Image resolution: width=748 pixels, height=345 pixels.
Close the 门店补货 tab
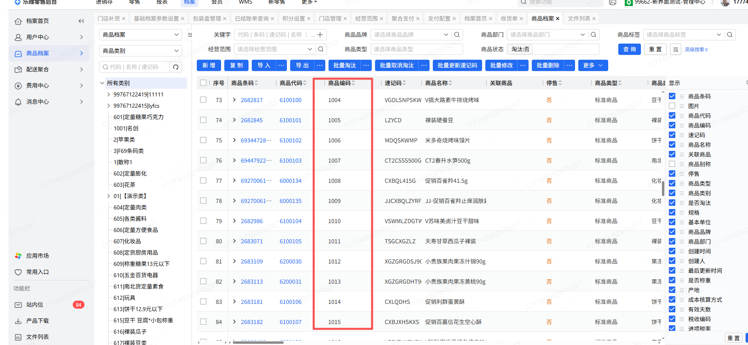pyautogui.click(x=124, y=19)
